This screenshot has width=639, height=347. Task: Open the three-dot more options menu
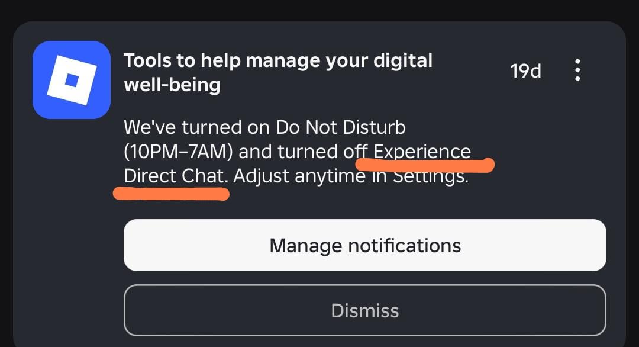point(577,70)
